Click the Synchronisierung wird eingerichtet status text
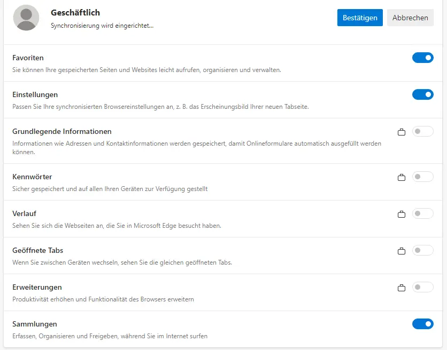The image size is (447, 350). 102,25
